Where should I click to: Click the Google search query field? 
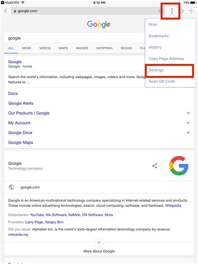(75, 38)
